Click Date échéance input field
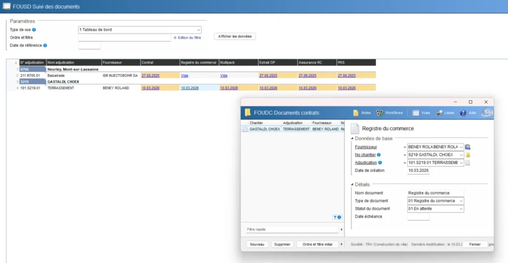508x263 pixels. point(418,217)
